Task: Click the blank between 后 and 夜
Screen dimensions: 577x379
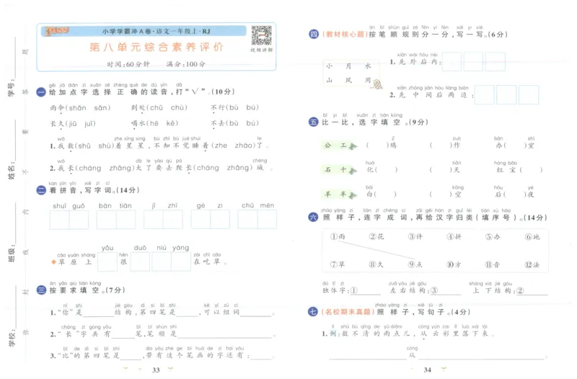Action: pyautogui.click(x=516, y=195)
